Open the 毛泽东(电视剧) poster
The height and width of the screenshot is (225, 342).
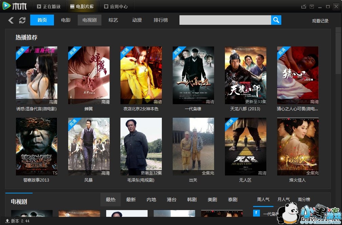coord(141,147)
